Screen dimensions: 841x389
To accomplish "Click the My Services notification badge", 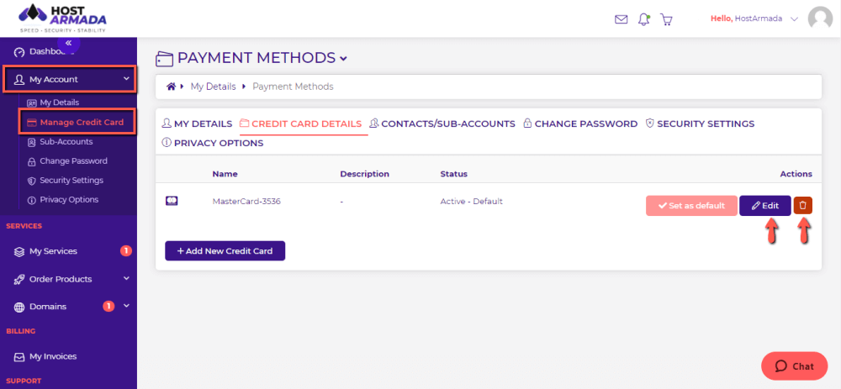I will (x=126, y=250).
